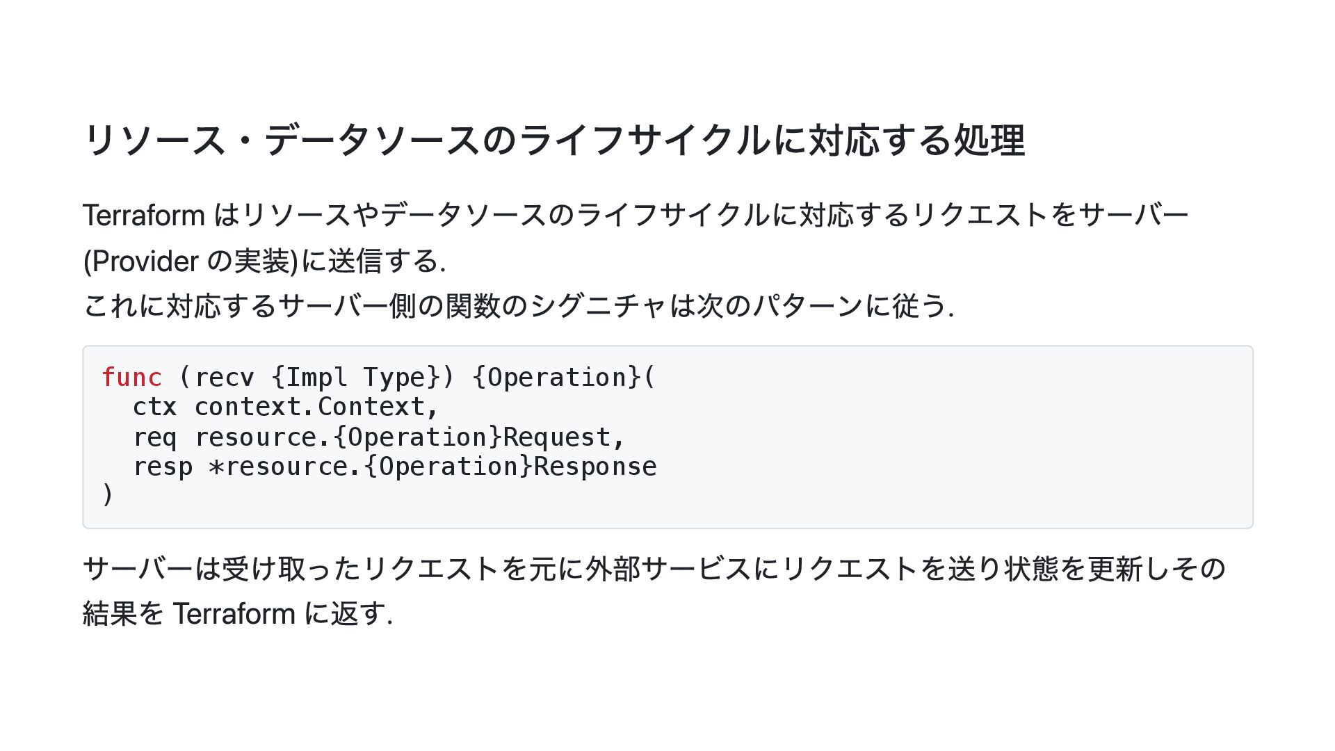Click the line starting with "これに対応する"
The width and height of the screenshot is (1335, 751).
click(x=518, y=306)
